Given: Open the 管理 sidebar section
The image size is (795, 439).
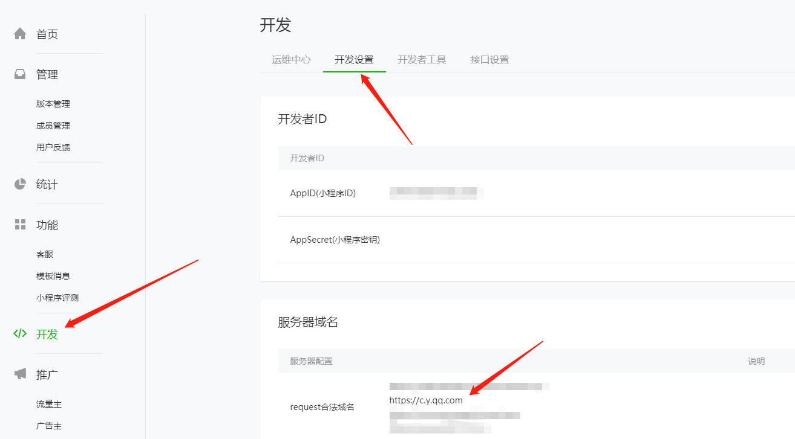Looking at the screenshot, I should coord(47,75).
